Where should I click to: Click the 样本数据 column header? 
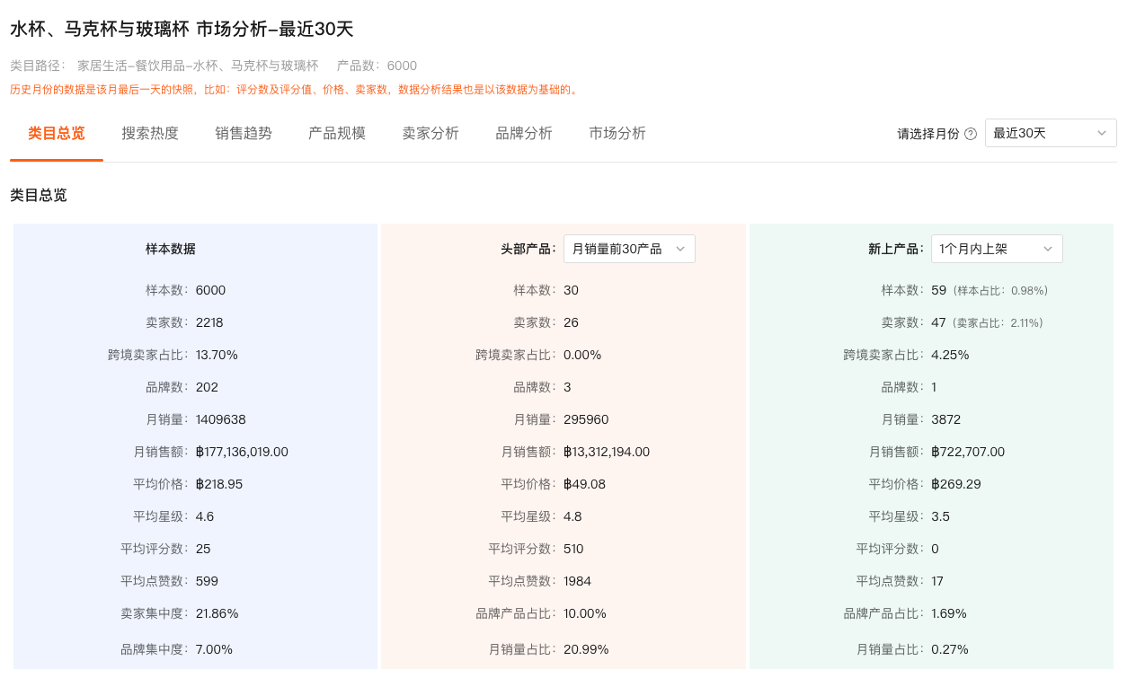(171, 249)
